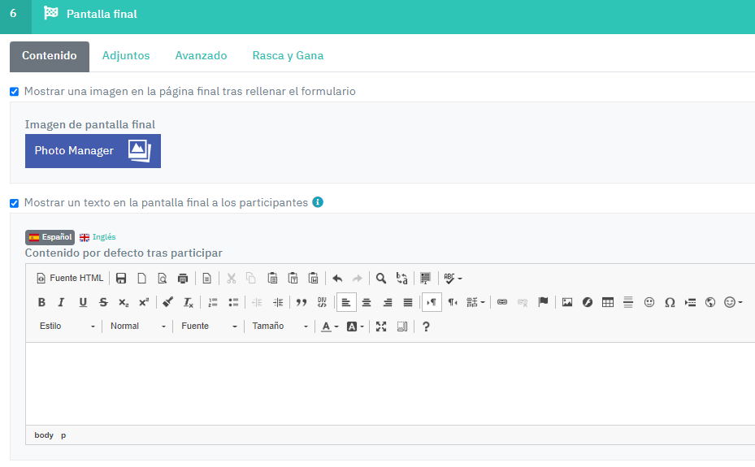Click the Create Div Container icon
Viewport: 755px width, 467px height.
click(x=322, y=302)
